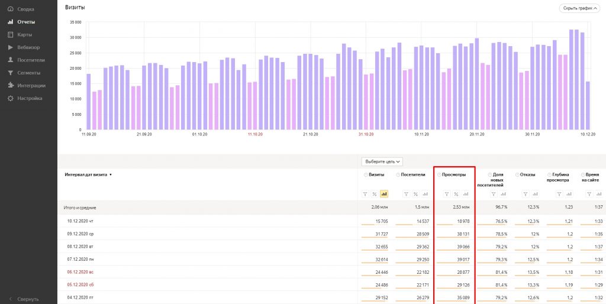606x304 pixels.
Task: Click the percent icon under Посетители column
Action: click(415, 194)
